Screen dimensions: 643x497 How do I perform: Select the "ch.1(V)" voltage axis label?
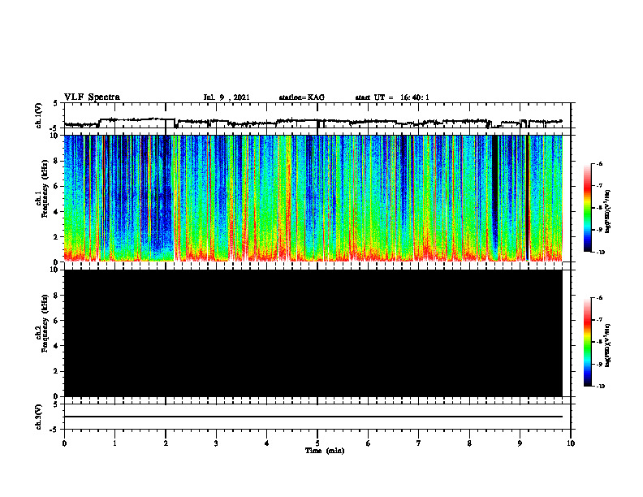click(x=38, y=115)
